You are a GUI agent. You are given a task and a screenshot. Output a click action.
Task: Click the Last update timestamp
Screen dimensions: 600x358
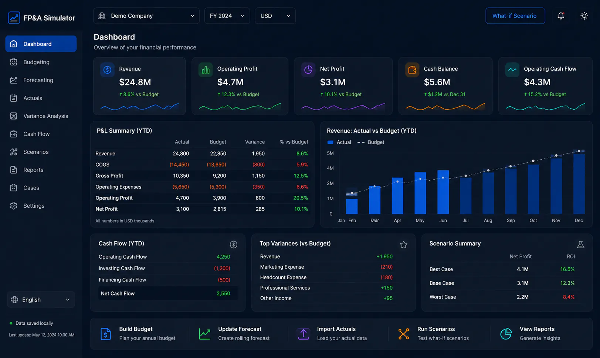point(41,335)
